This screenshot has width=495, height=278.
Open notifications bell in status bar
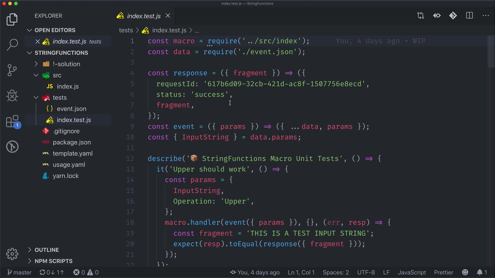(x=480, y=272)
